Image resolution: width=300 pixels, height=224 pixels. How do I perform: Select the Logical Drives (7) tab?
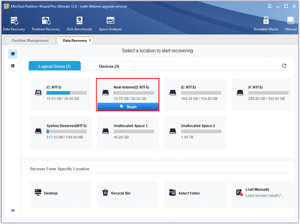point(55,66)
